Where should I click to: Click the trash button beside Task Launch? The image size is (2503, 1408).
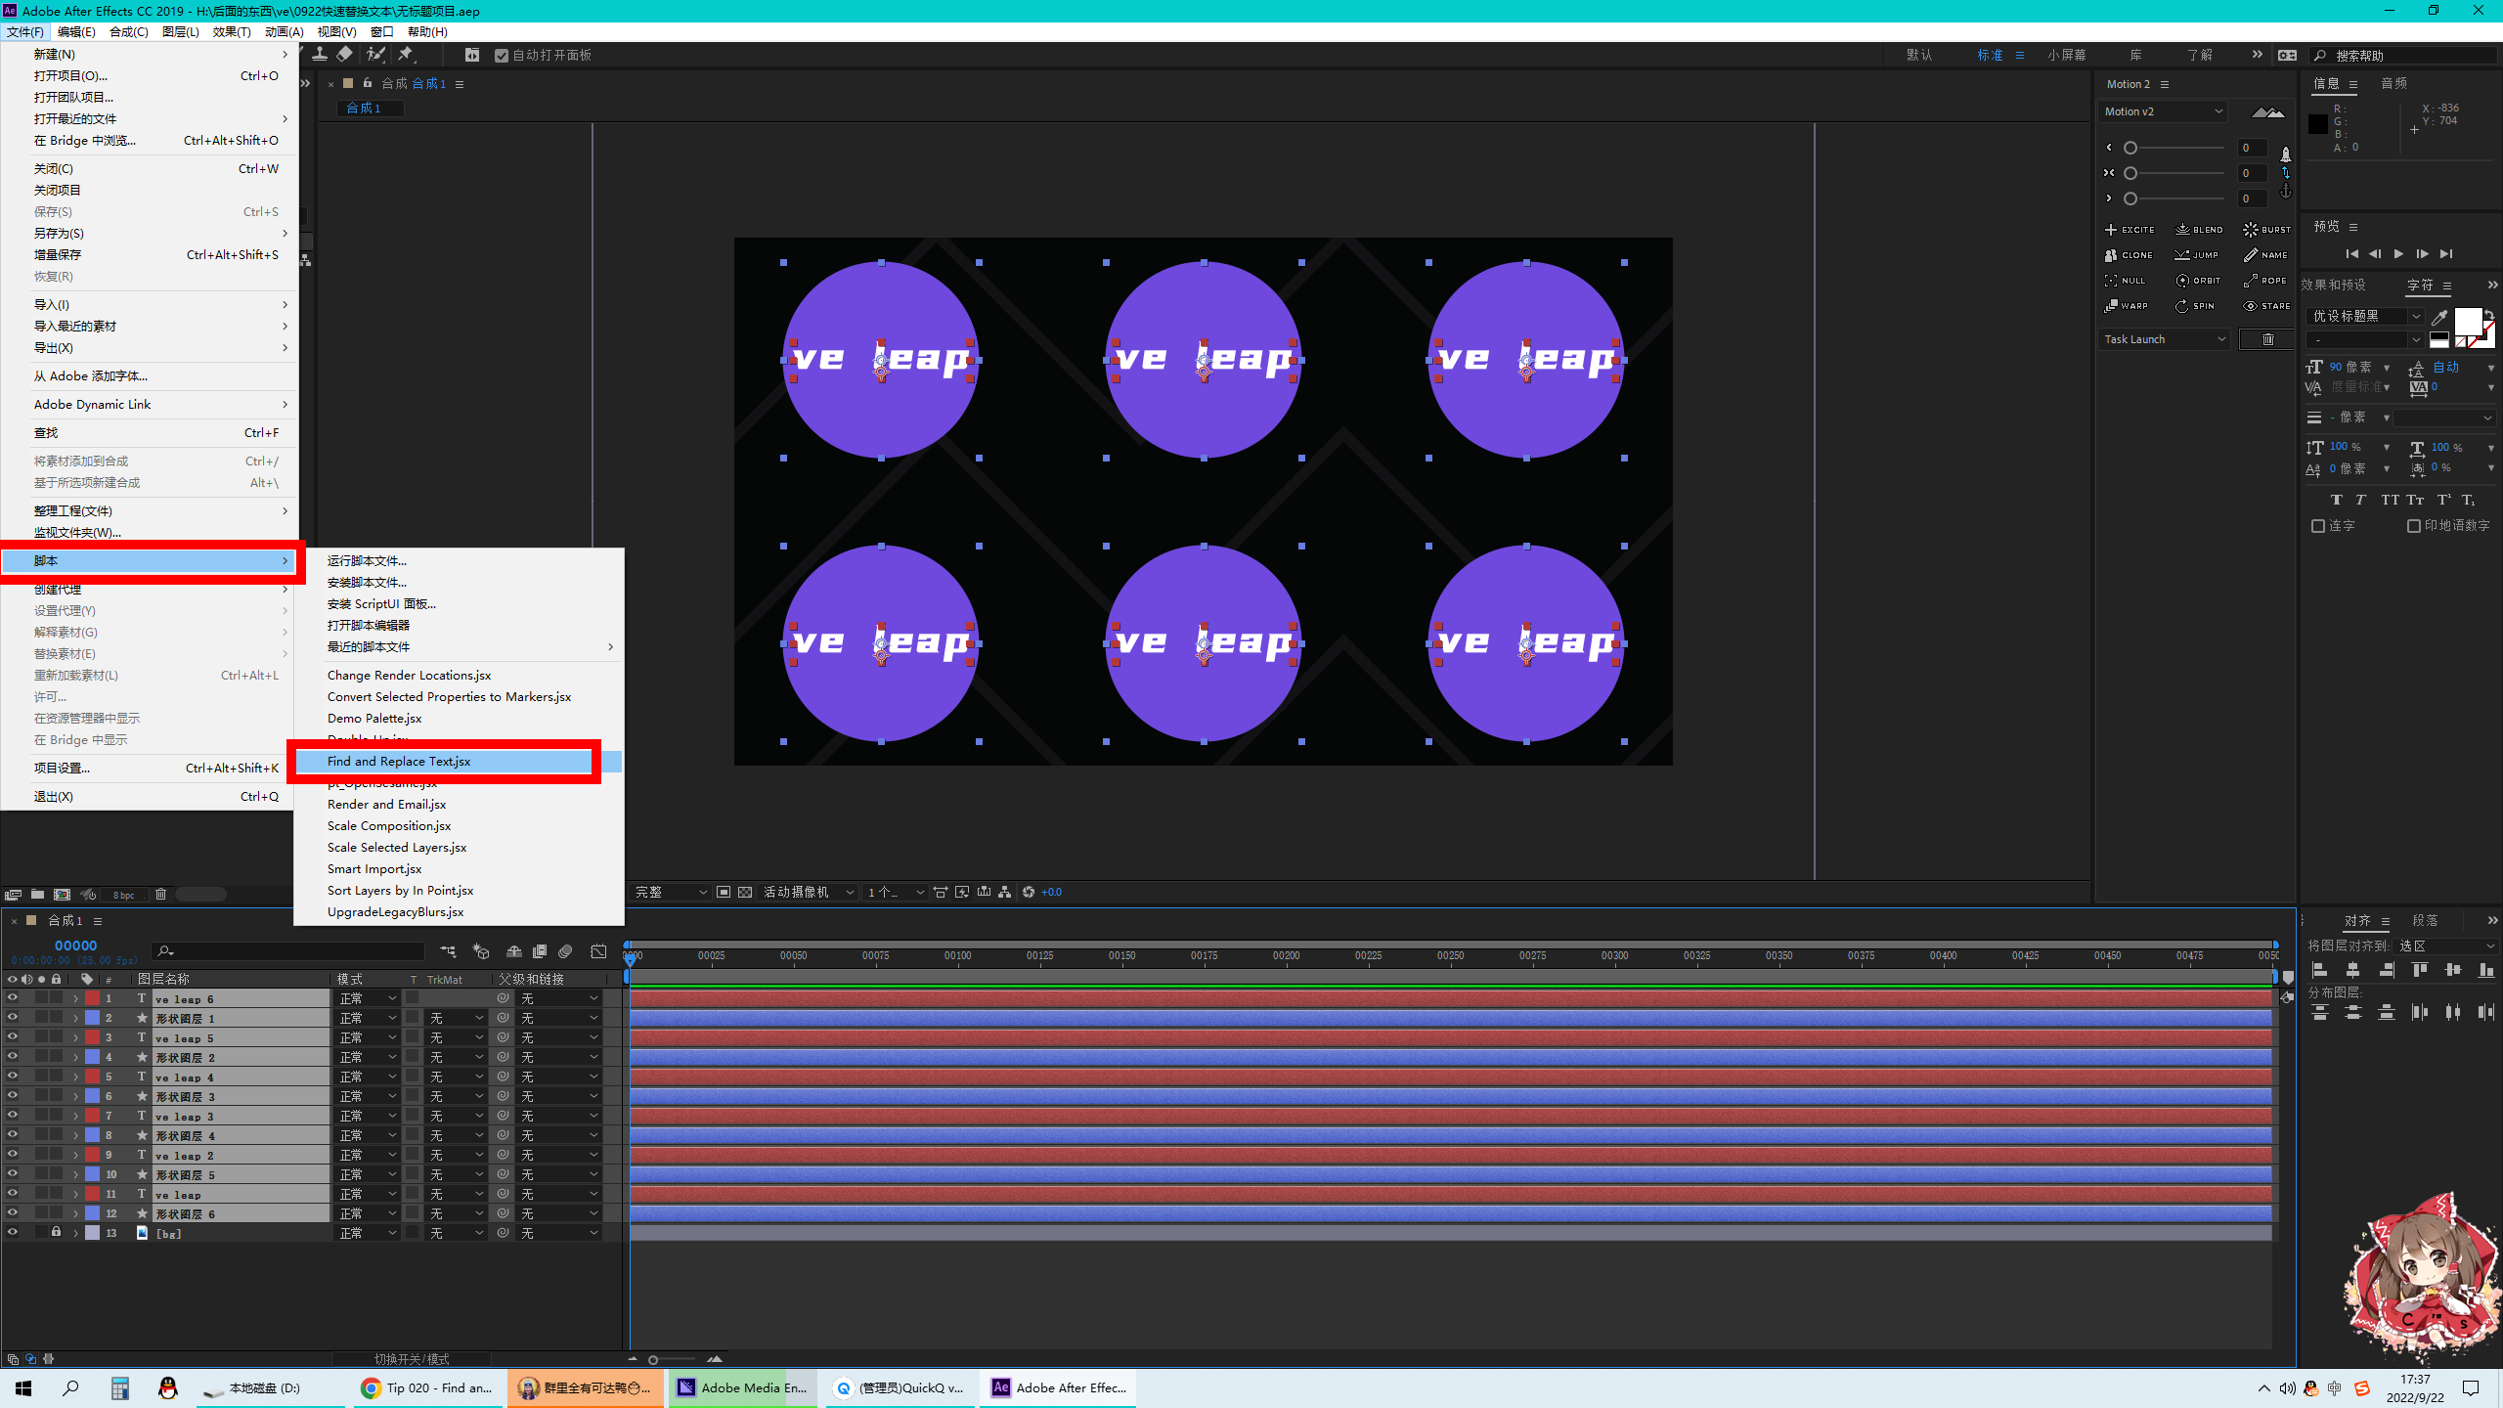pos(2267,339)
